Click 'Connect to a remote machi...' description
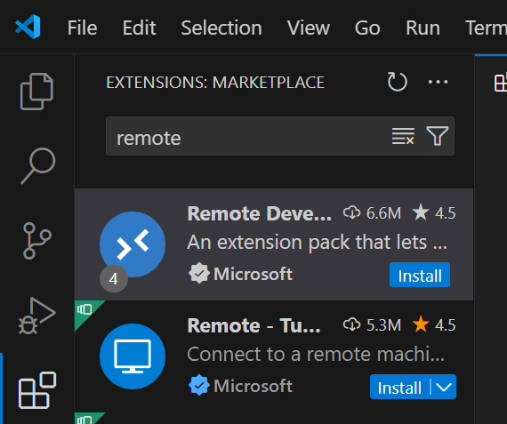 click(316, 354)
